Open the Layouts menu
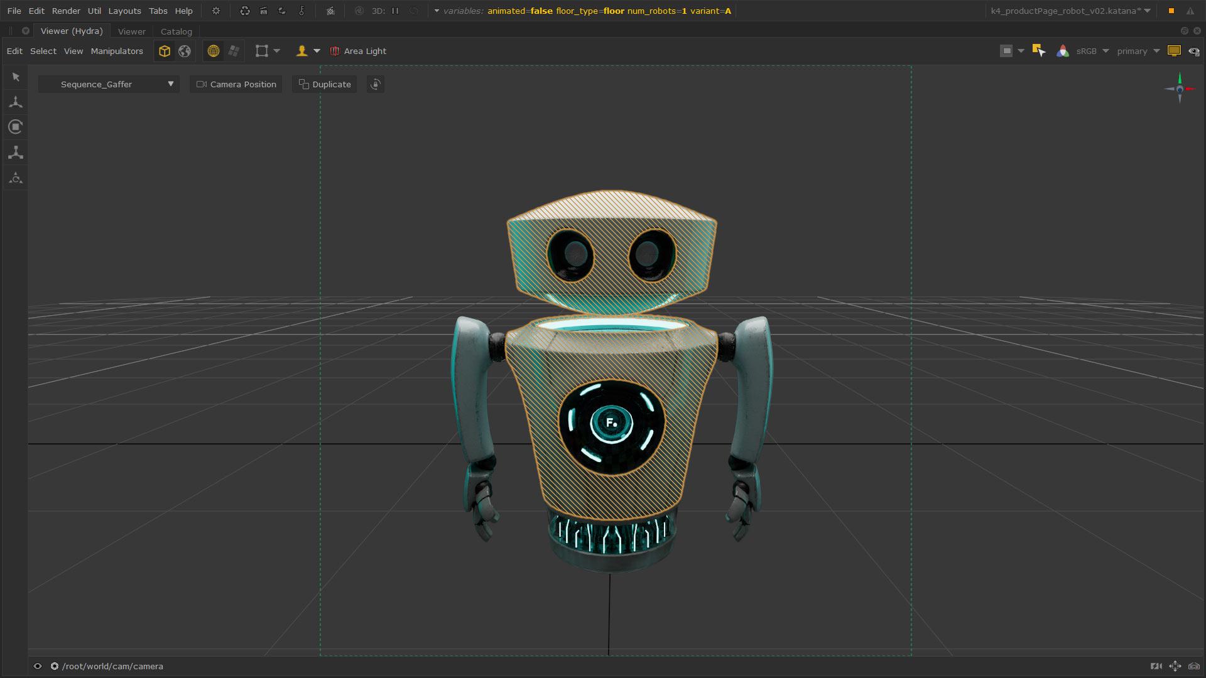 (124, 11)
